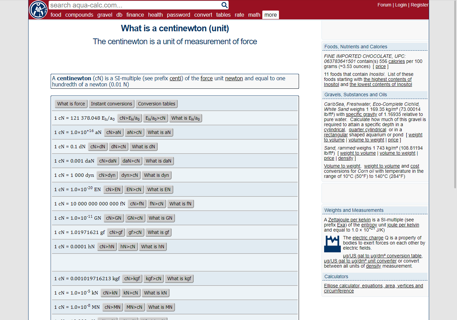Click the cN>fN button
The width and height of the screenshot is (457, 320).
(137, 204)
